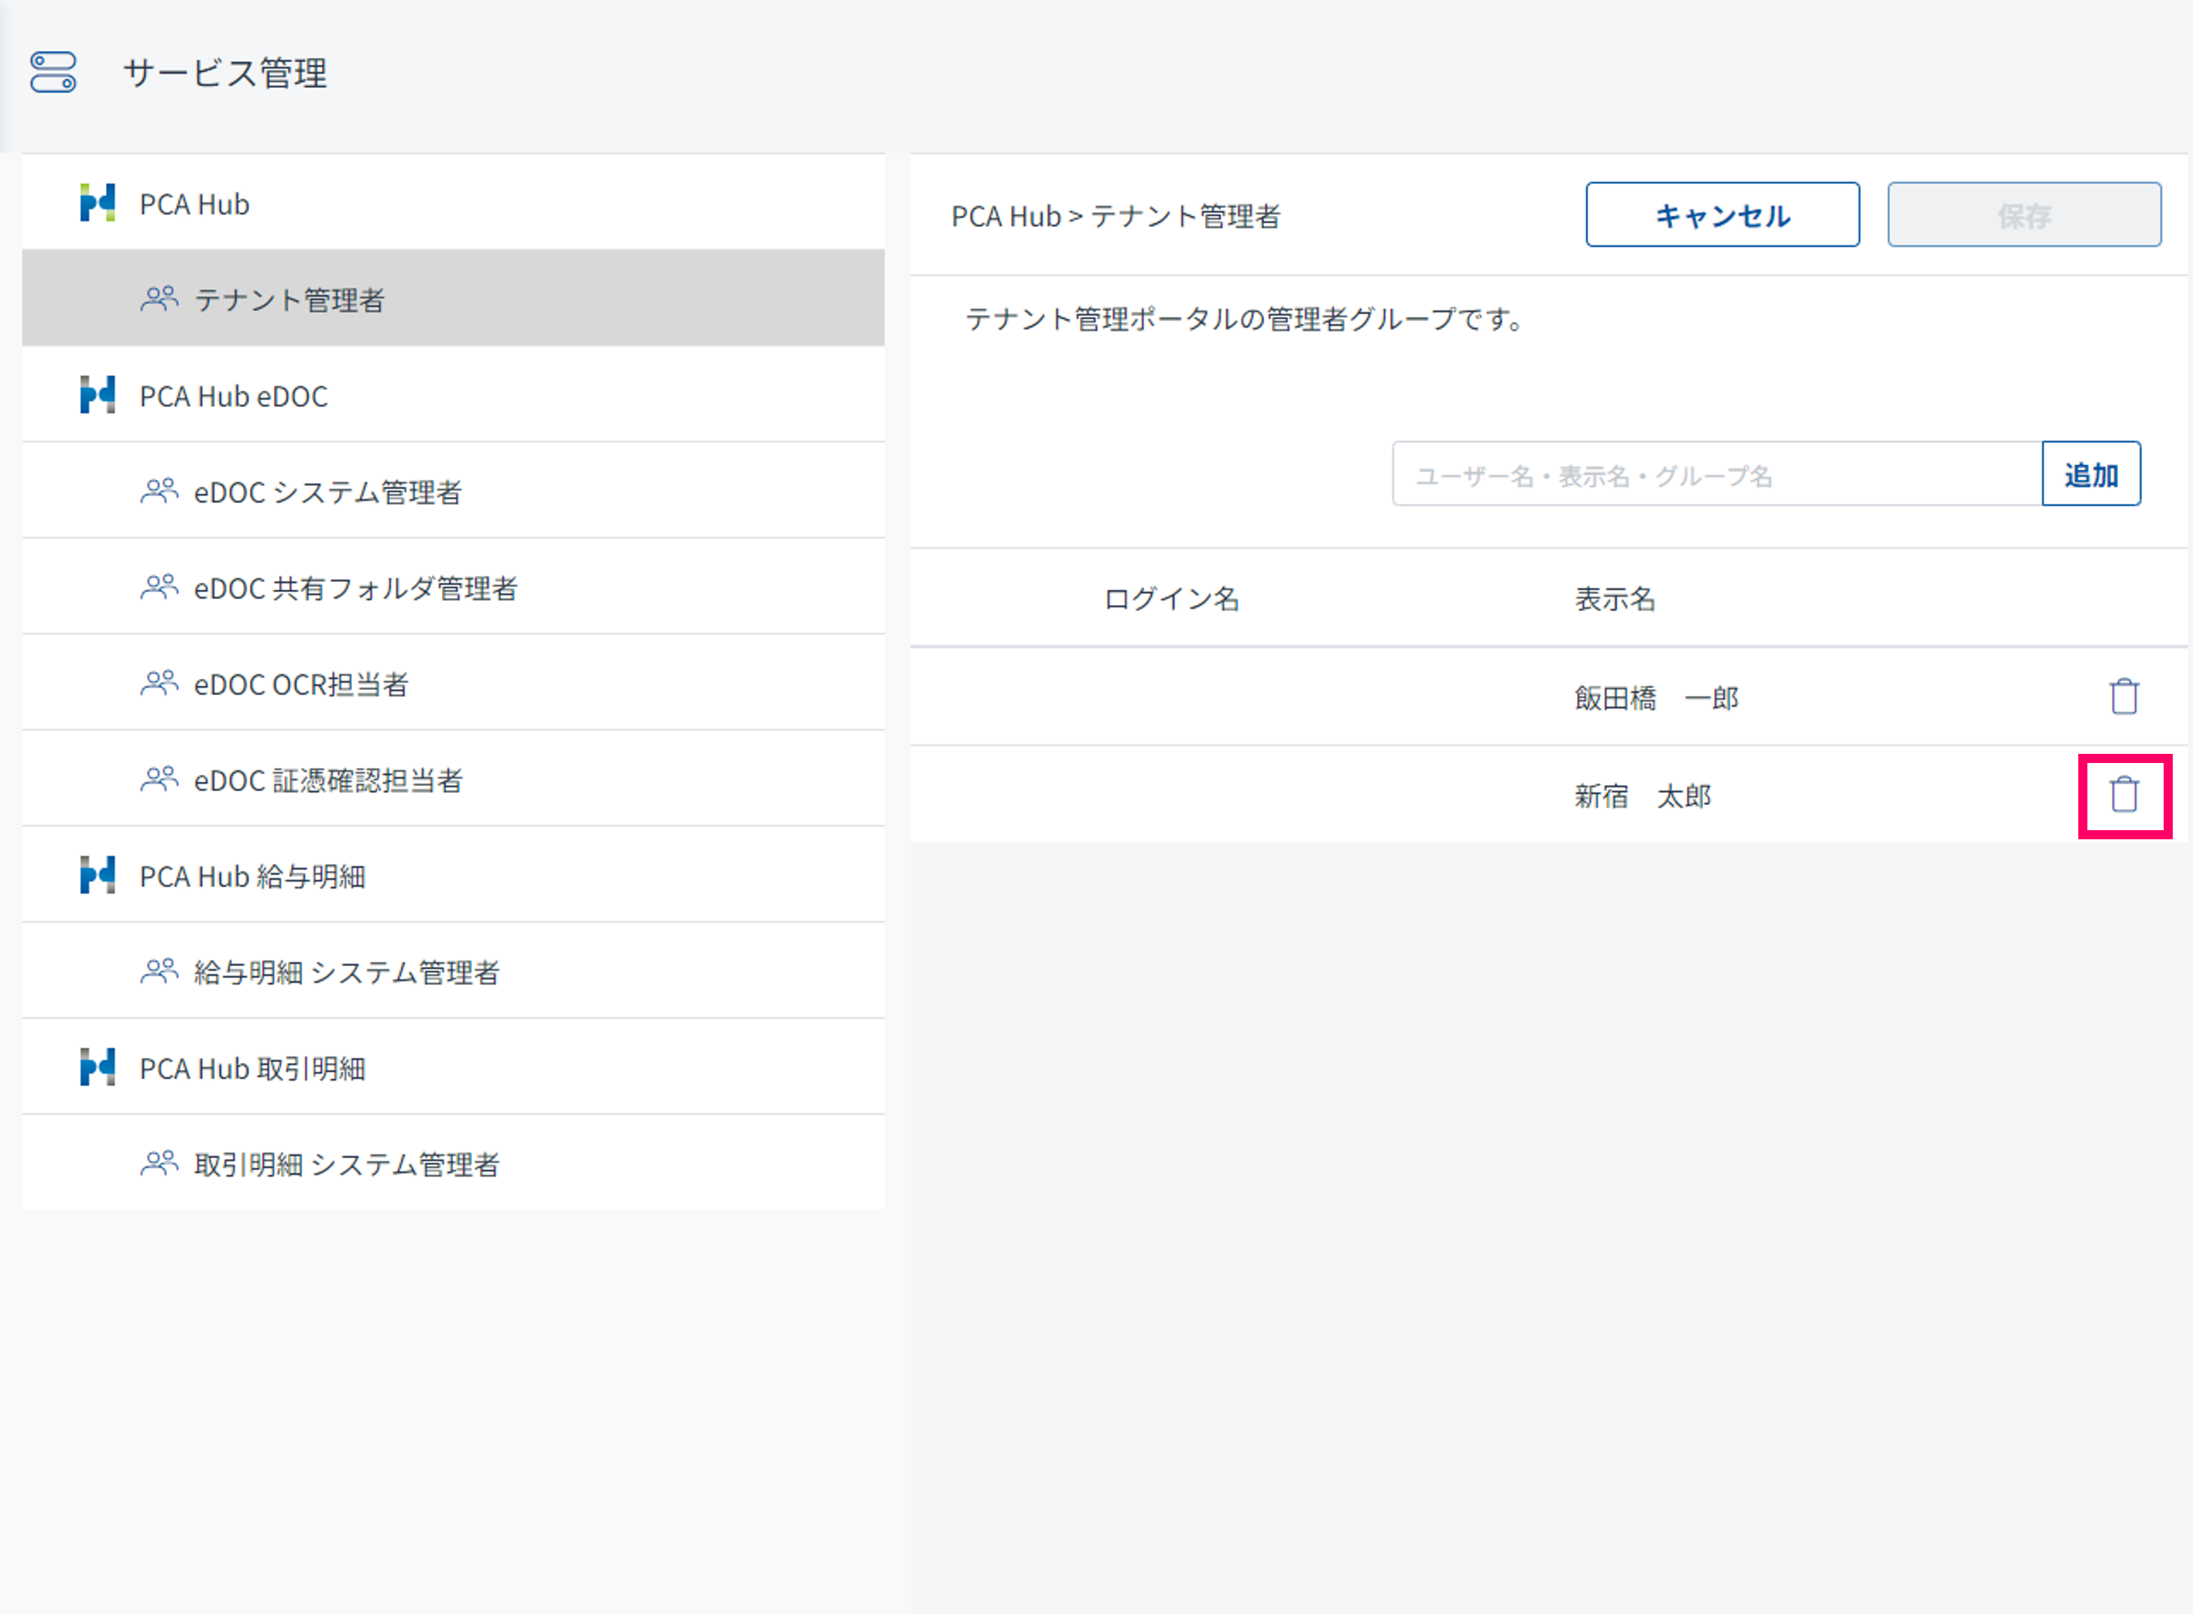Focus the user/group name search field
Viewport: 2193px width, 1614px height.
point(1716,474)
